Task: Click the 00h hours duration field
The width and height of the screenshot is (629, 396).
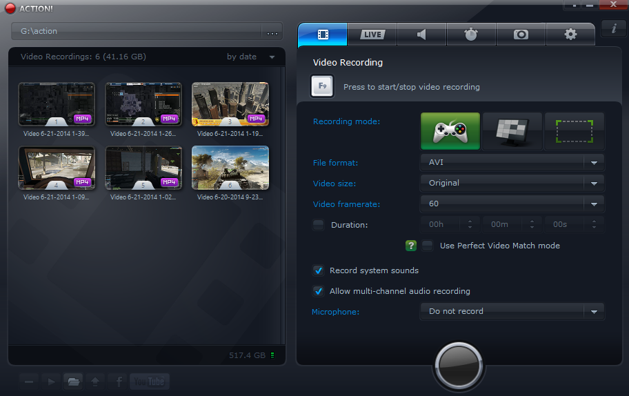Action: tap(441, 224)
